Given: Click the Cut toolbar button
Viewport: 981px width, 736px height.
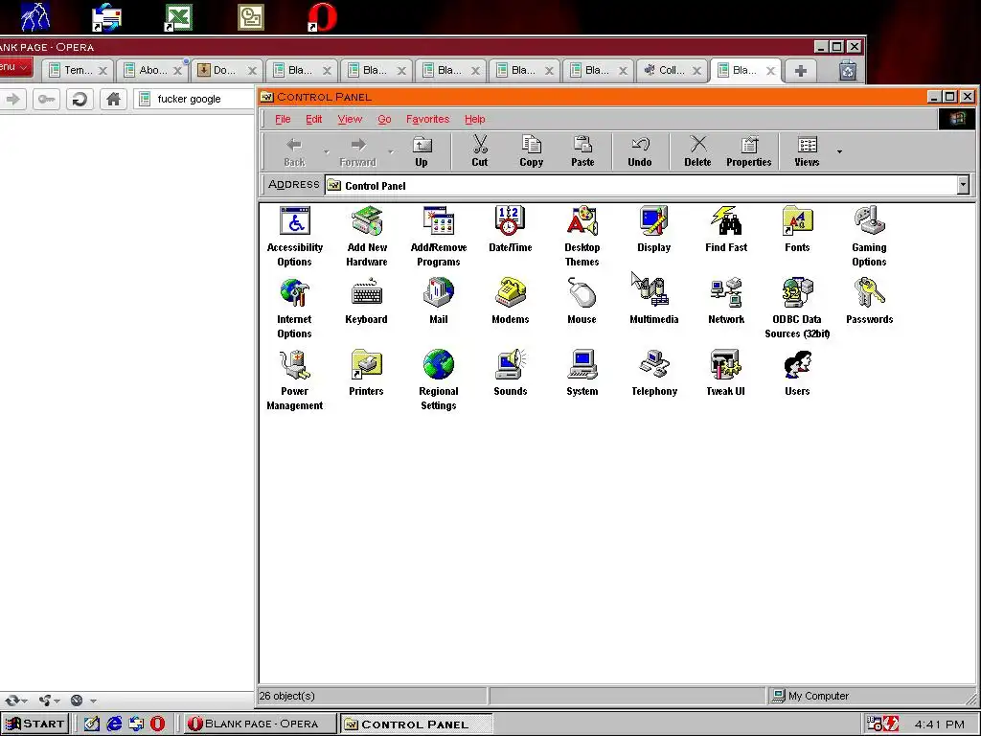Looking at the screenshot, I should pos(480,152).
